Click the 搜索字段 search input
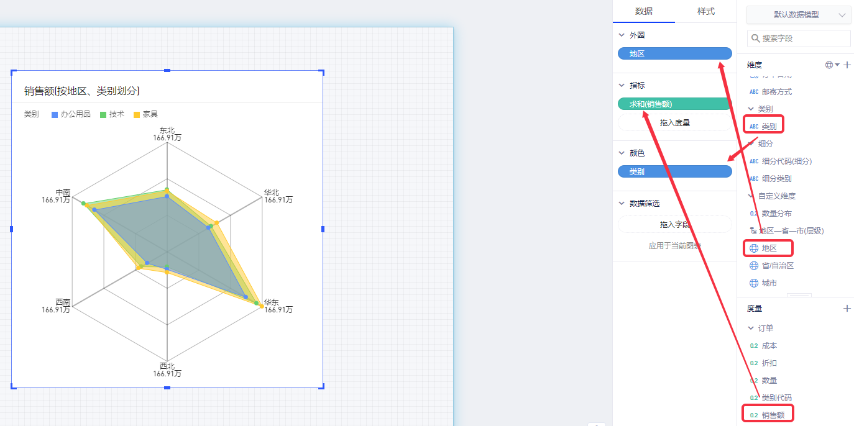 pos(804,39)
